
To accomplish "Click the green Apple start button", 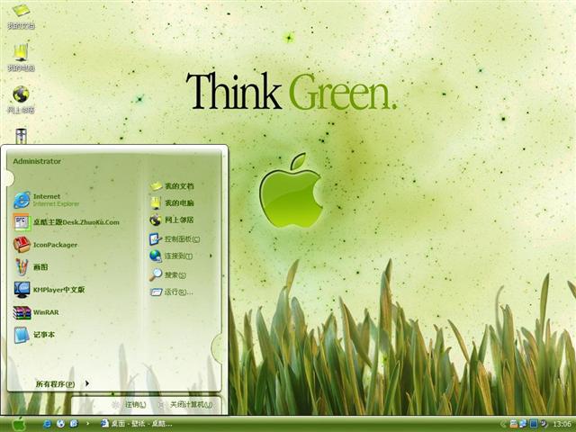I will (x=18, y=424).
